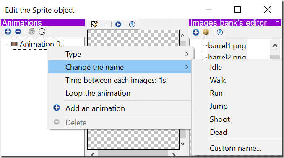Play the animation preview

[x=118, y=24]
